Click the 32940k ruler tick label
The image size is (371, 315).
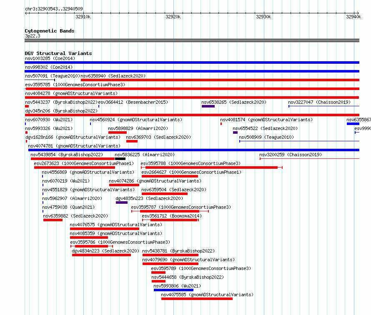click(x=353, y=17)
